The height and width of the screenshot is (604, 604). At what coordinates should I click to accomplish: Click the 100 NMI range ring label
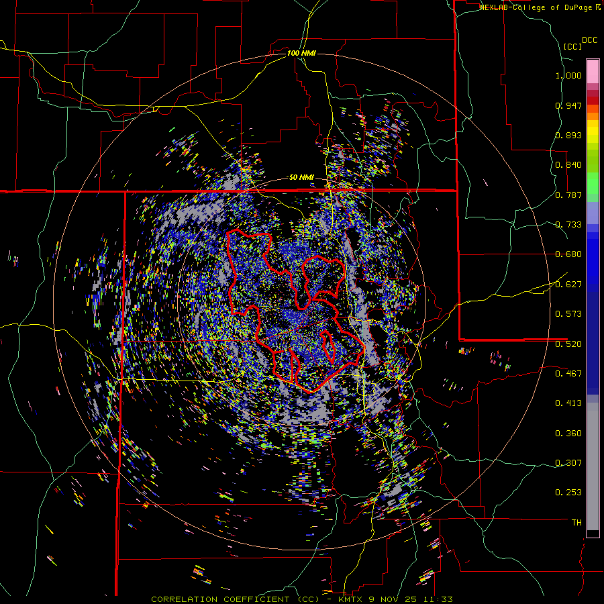[x=301, y=53]
